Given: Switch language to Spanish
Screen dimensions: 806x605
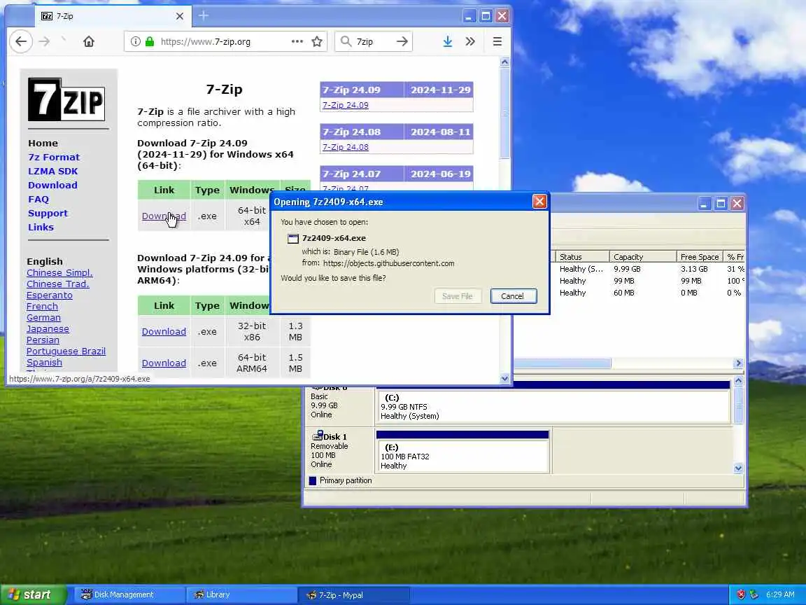Looking at the screenshot, I should click(x=44, y=362).
